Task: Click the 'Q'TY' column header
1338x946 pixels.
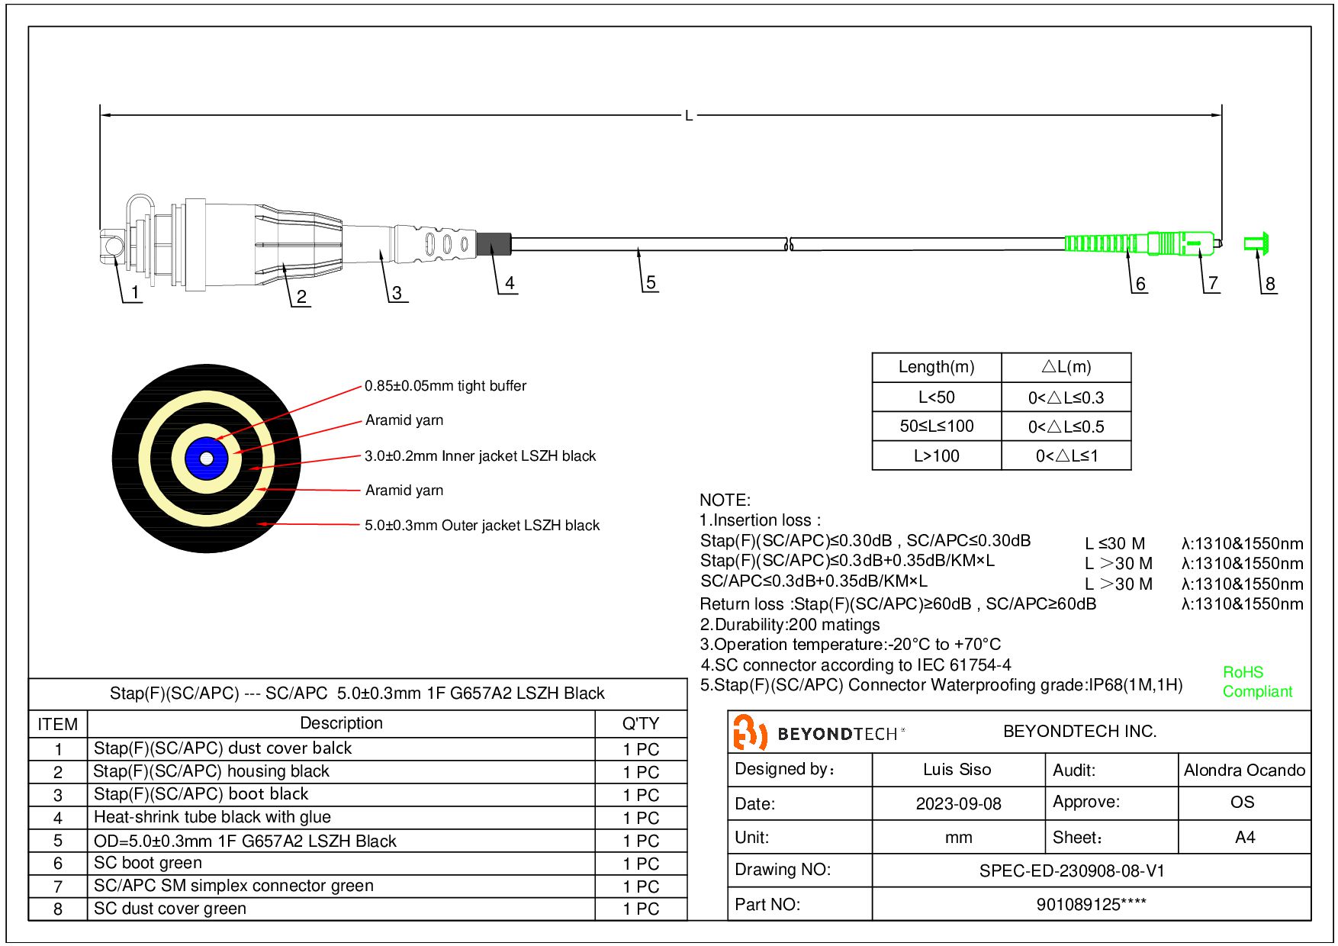Action: pyautogui.click(x=641, y=723)
